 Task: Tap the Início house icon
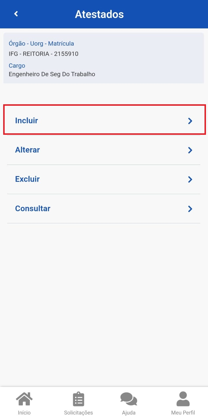tap(24, 399)
